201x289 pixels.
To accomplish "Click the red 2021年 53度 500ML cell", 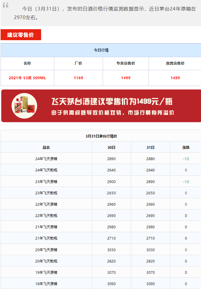I will pyautogui.click(x=27, y=78).
